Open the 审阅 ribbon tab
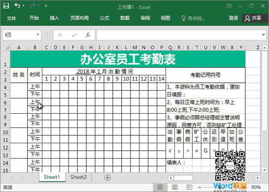 point(145,18)
